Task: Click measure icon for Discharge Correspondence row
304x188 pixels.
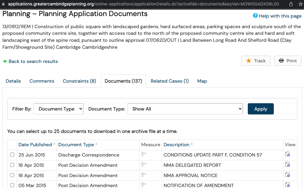Action: click(x=144, y=155)
